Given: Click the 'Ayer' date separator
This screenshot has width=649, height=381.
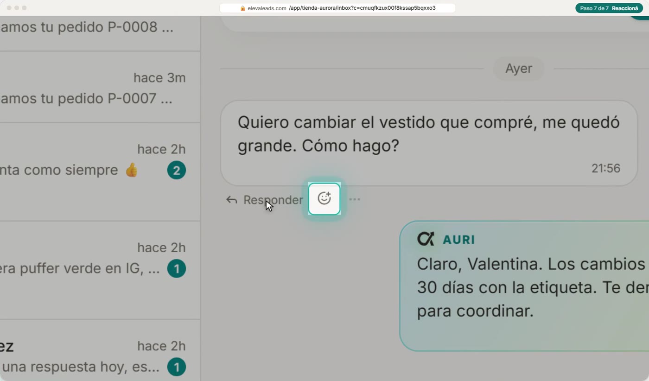Looking at the screenshot, I should [x=518, y=69].
